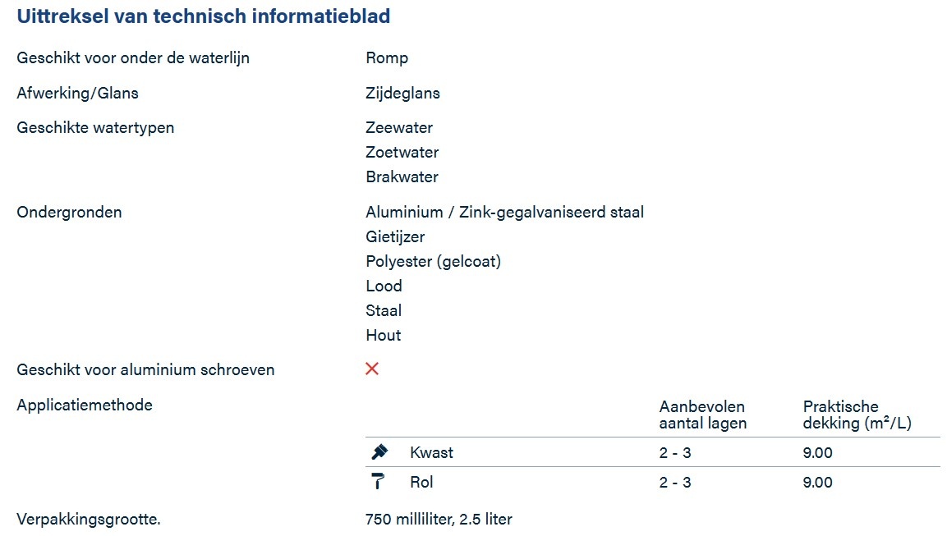Click the Kwast paintbrush icon
This screenshot has width=947, height=536.
pyautogui.click(x=380, y=451)
